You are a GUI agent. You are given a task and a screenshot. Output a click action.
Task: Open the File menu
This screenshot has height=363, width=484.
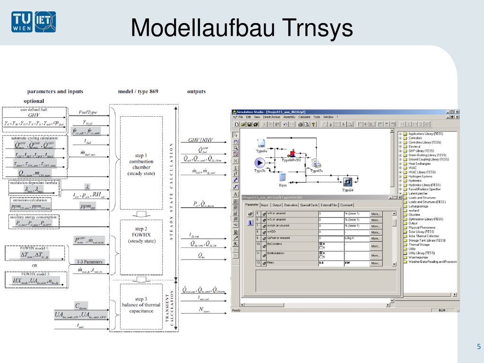click(241, 117)
